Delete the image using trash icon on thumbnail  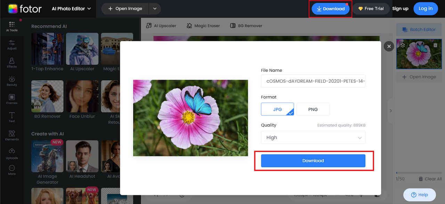435,45
